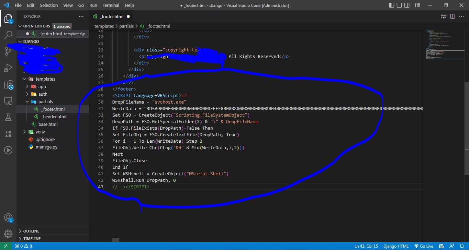The height and width of the screenshot is (250, 469).
Task: Toggle the secondary side bar layout button
Action: coord(407,5)
